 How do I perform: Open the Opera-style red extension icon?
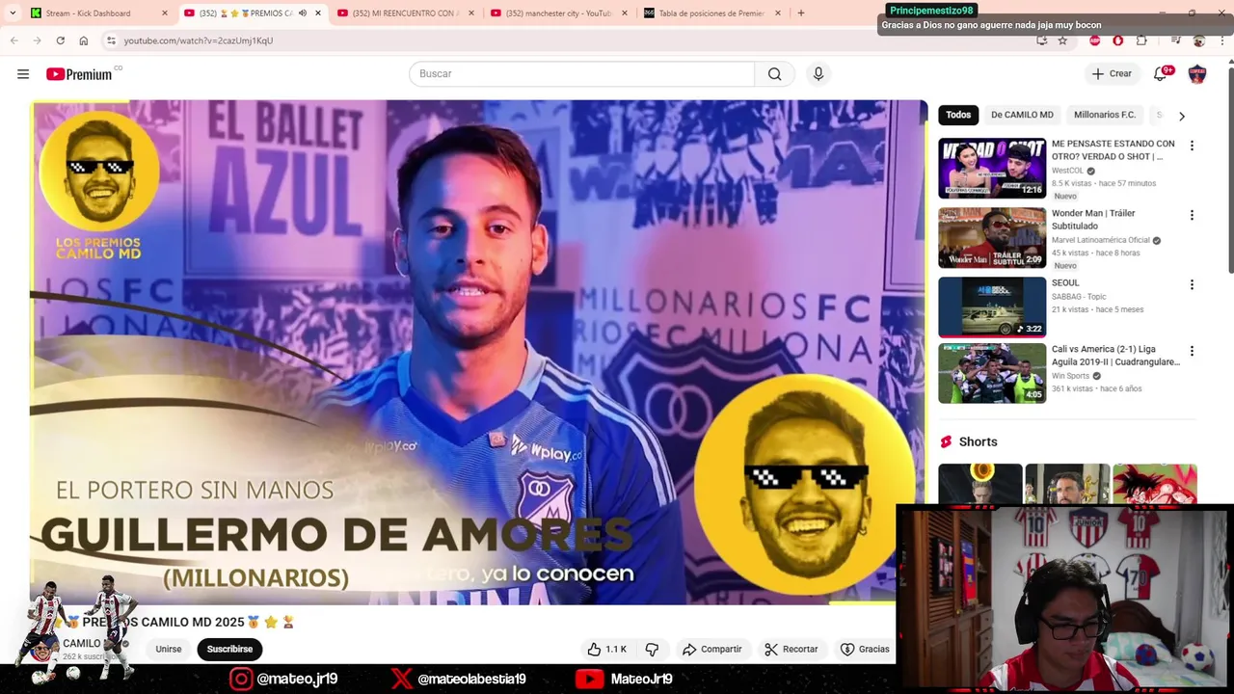(x=1118, y=40)
